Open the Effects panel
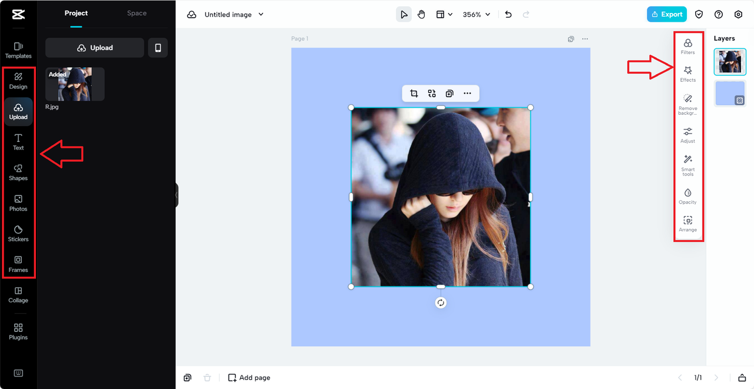754x389 pixels. 687,74
